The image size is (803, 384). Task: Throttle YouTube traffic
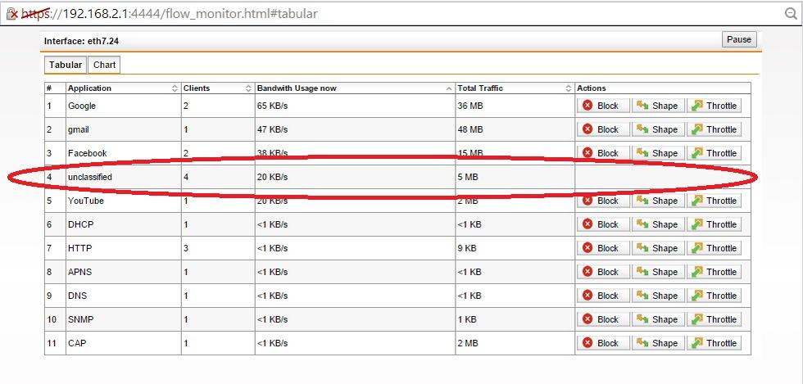point(714,201)
